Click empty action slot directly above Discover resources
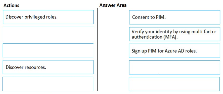Image resolution: width=223 pixels, height=94 pixels. tap(48, 50)
